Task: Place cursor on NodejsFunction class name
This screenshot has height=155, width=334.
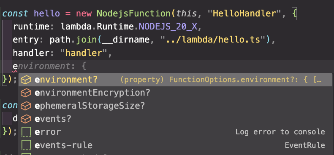Action: pos(134,13)
